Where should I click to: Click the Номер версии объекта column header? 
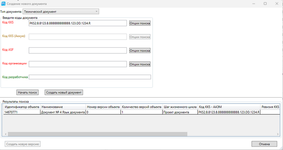[103, 107]
